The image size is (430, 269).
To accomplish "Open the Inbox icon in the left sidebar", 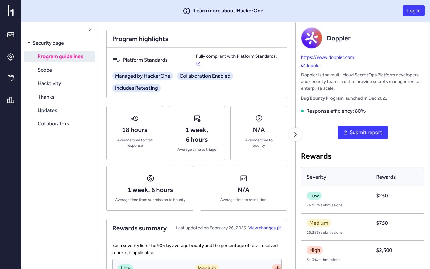I will coord(11,36).
